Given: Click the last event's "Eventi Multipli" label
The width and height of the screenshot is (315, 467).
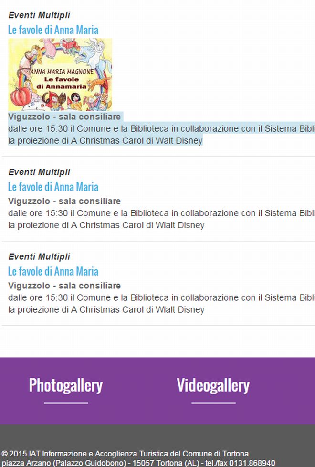Looking at the screenshot, I should point(39,256).
